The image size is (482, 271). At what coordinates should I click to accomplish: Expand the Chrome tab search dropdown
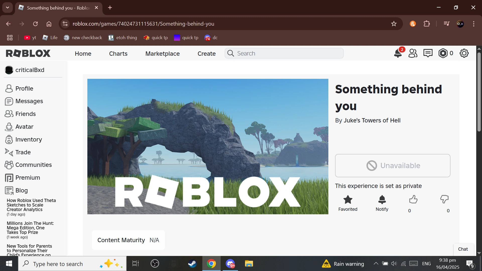click(x=8, y=8)
